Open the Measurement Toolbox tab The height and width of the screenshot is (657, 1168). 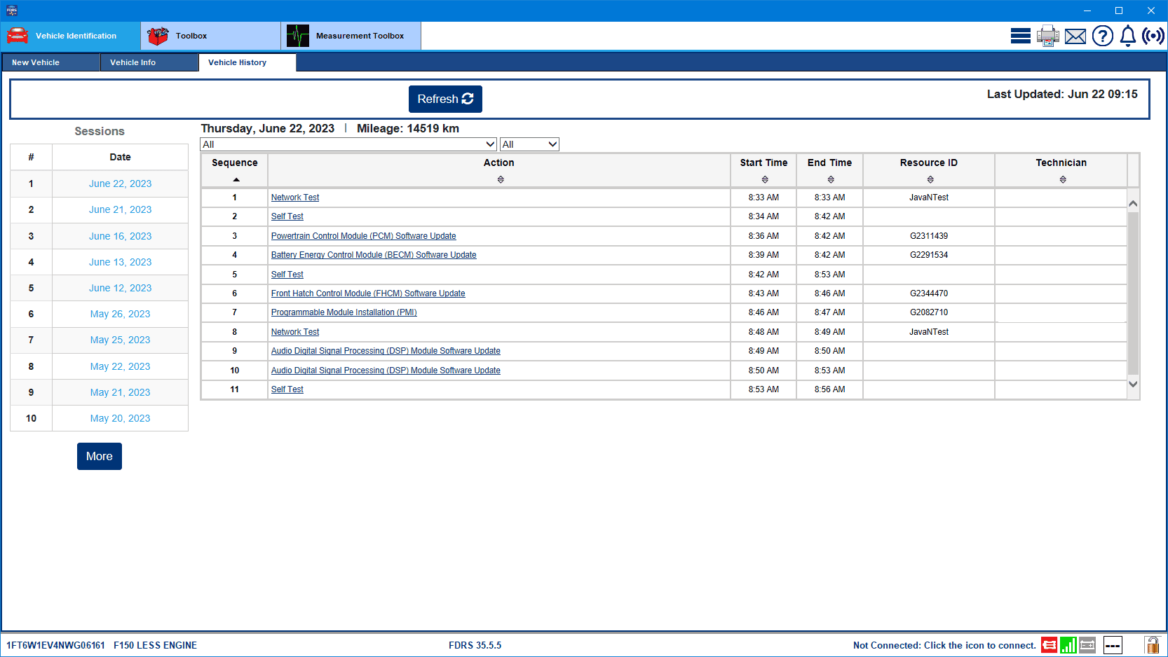351,36
